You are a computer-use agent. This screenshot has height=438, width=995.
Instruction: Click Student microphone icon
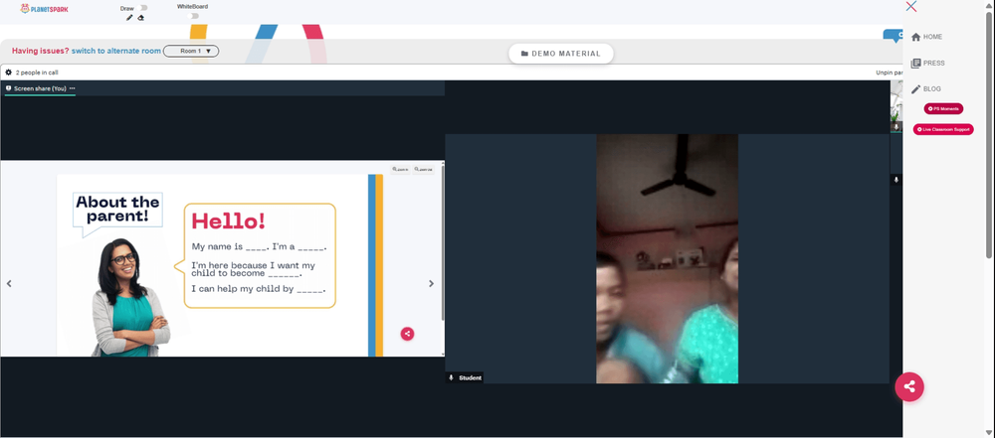(451, 377)
